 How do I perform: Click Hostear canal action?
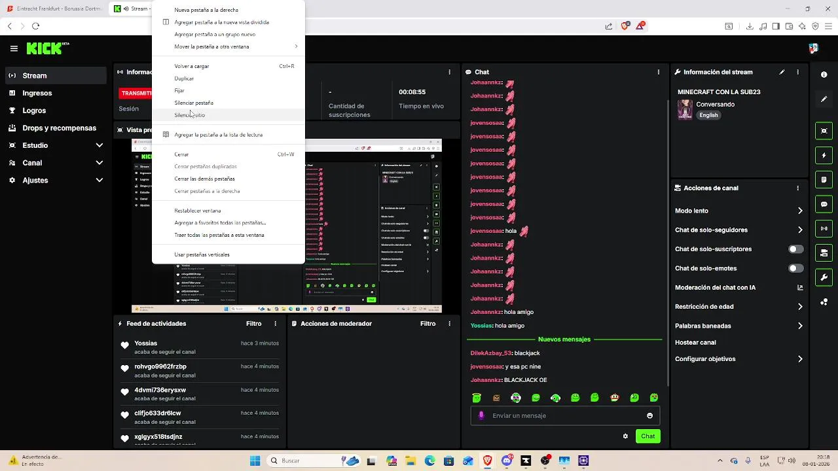[x=695, y=342]
